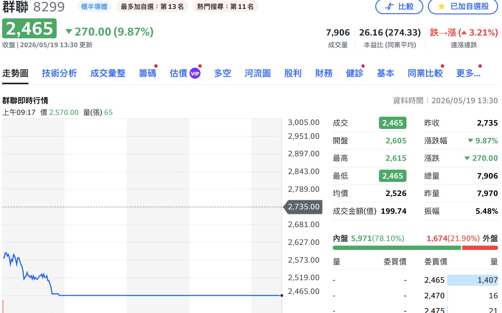Click the 成交金額(億) 199.74 value
The height and width of the screenshot is (313, 502).
(394, 211)
